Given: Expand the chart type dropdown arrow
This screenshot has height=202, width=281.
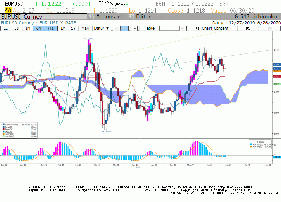Looking at the screenshot, I should (135, 29).
